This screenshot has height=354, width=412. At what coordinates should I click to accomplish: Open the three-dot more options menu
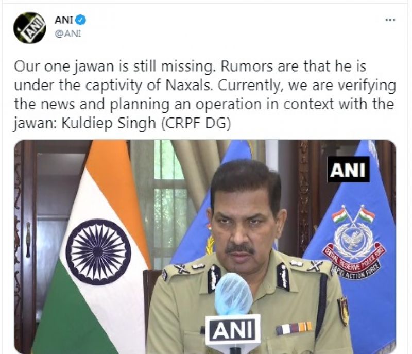click(x=390, y=20)
